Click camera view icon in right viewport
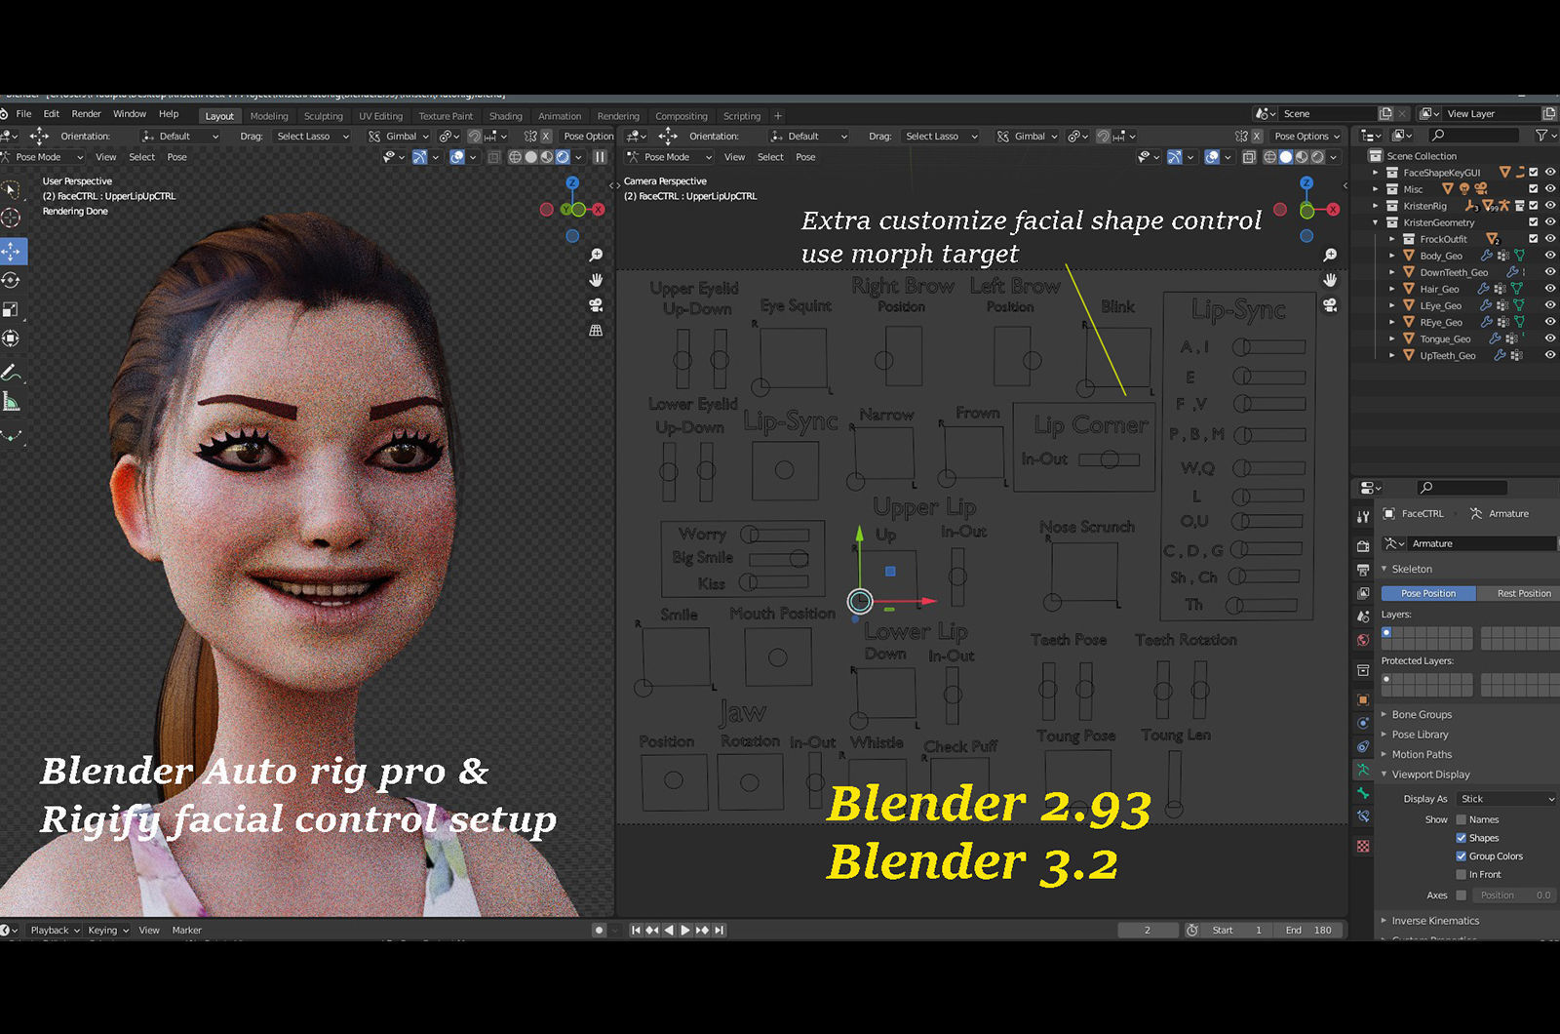The width and height of the screenshot is (1560, 1034). (1330, 305)
